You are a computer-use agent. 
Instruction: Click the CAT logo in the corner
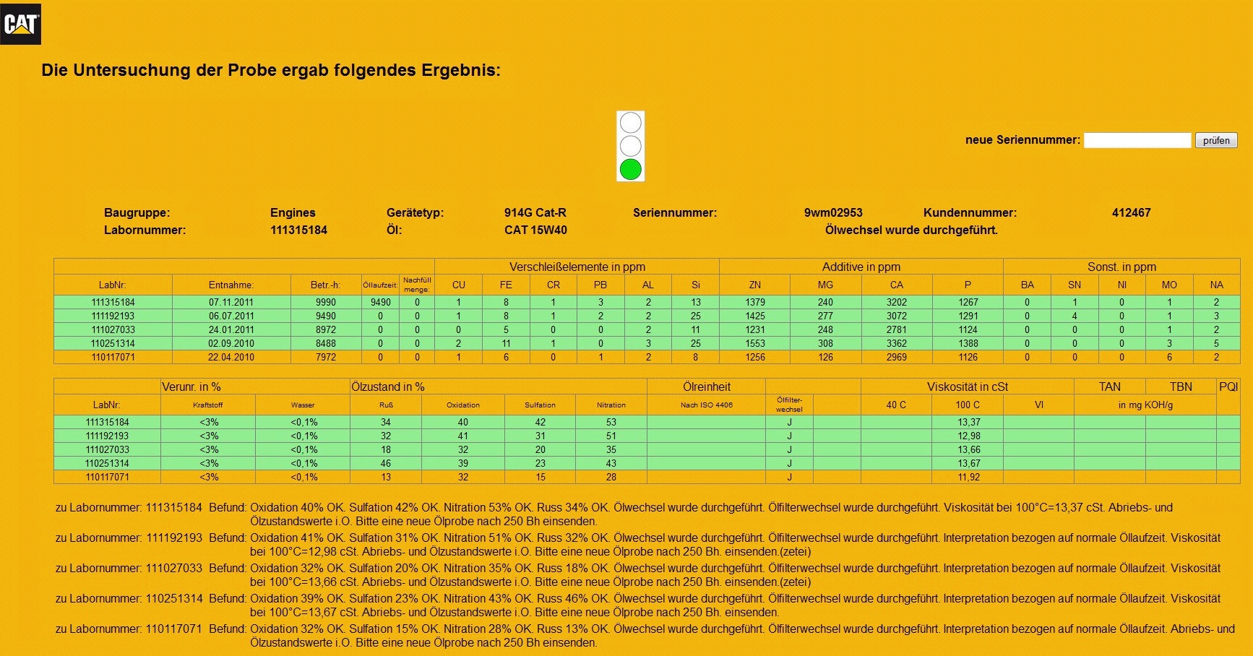point(20,24)
